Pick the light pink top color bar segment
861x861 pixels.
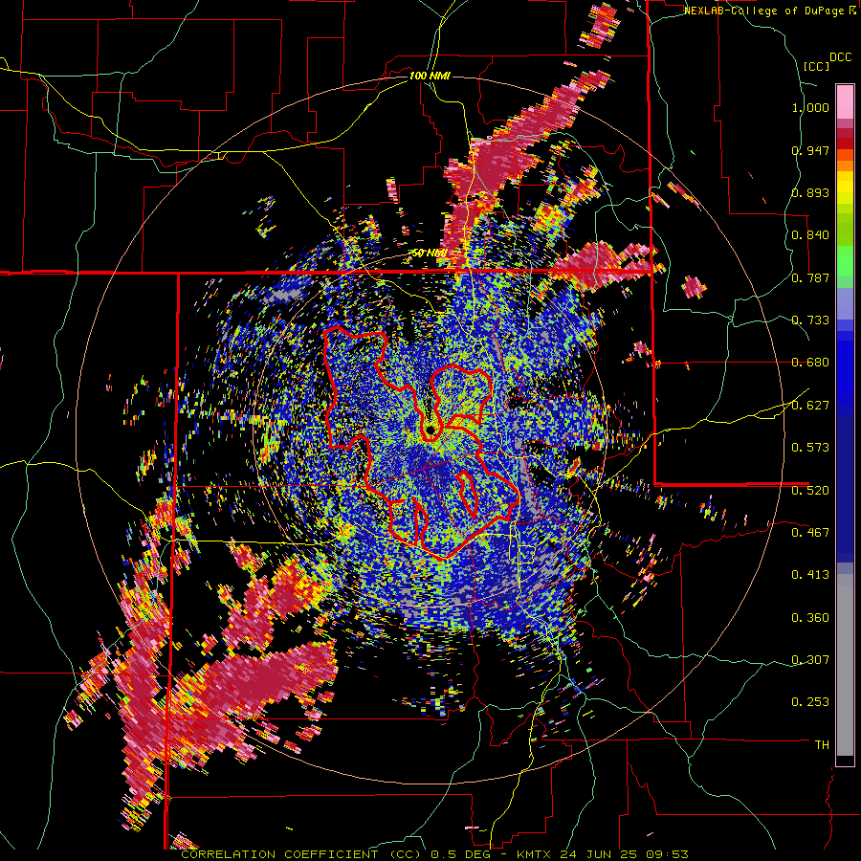(x=845, y=101)
